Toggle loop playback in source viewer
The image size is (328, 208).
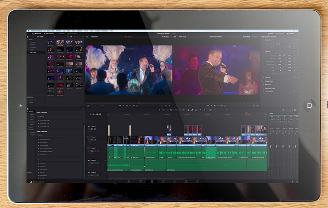[x=137, y=106]
